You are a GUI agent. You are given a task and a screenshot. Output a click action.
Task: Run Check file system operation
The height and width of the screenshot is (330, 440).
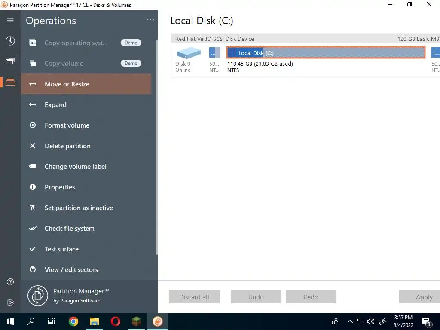86,229
